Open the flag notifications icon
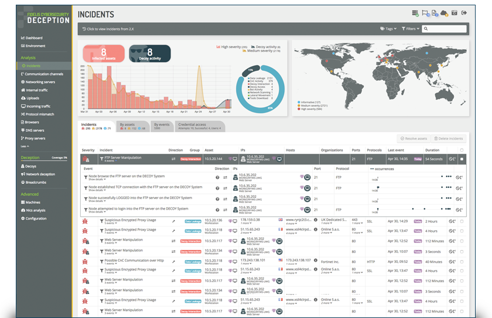This screenshot has height=318, width=492. (x=425, y=13)
